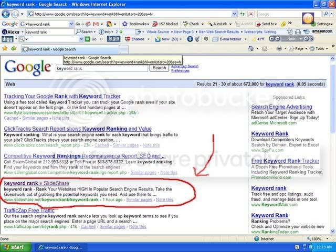Open the digg toolbar search field dropdown
Image resolution: width=336 pixels, height=252 pixels.
[81, 39]
